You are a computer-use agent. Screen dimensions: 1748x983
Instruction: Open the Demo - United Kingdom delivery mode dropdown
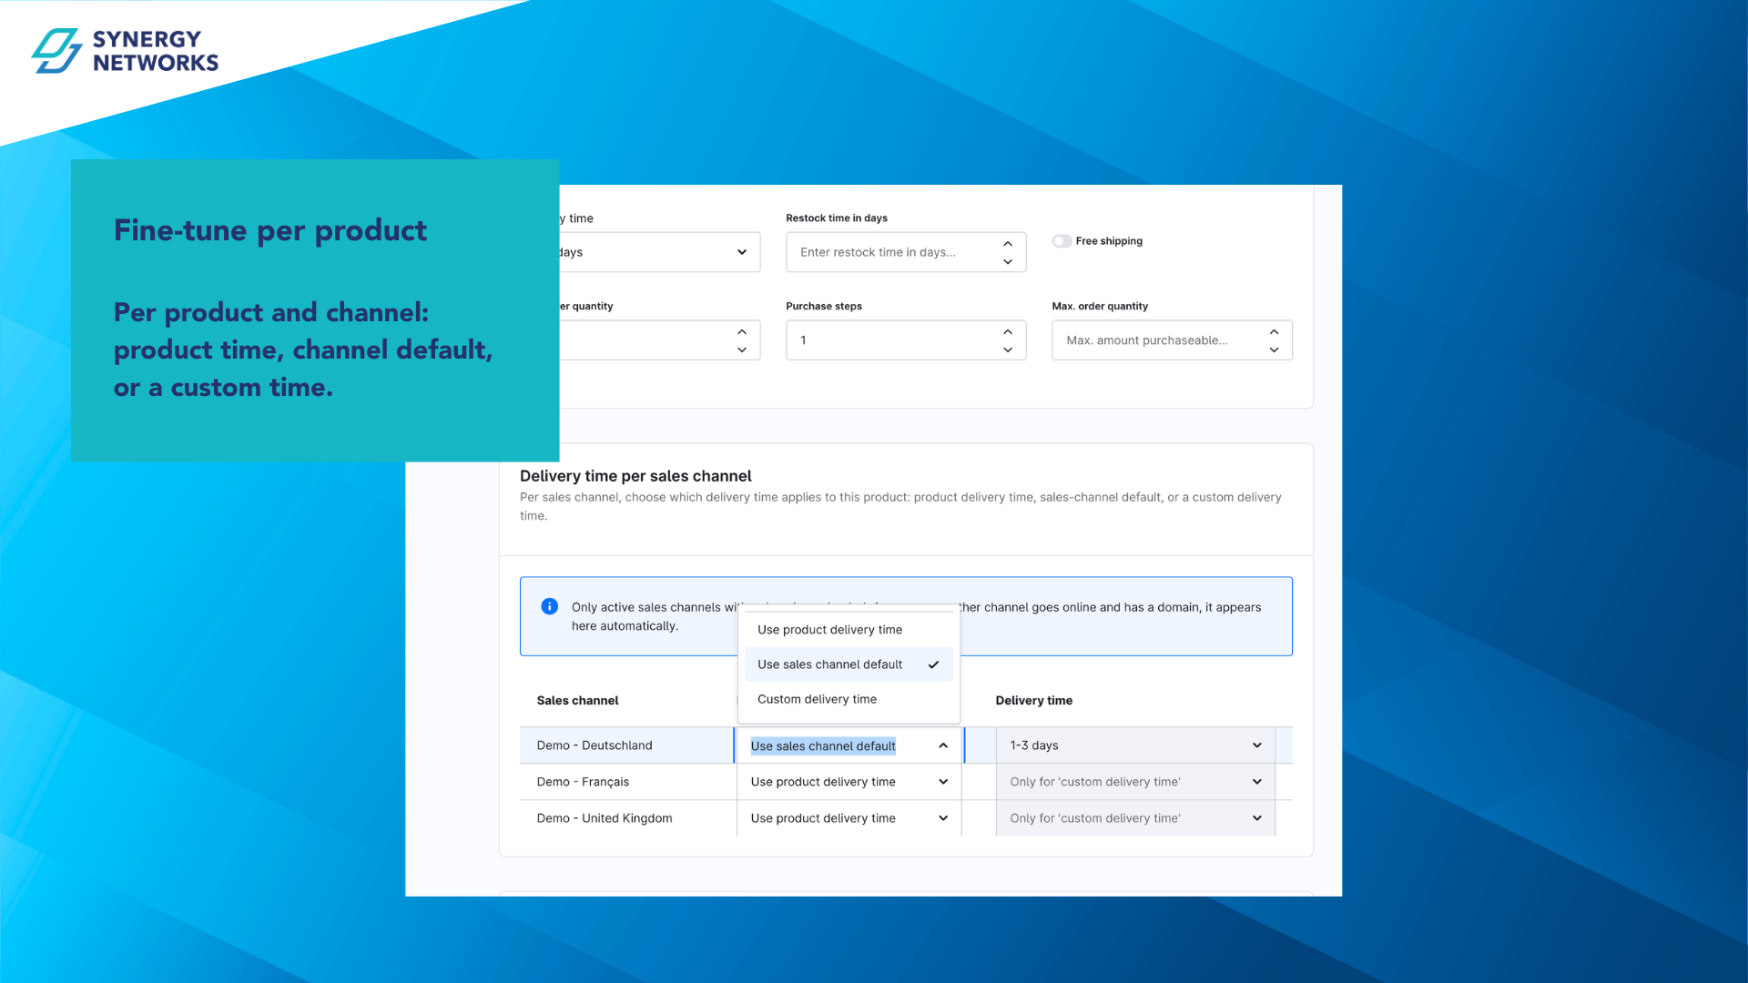[x=849, y=818]
